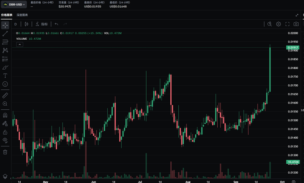This screenshot has height=183, width=304.
Task: Select the trend line drawing tool
Action: coord(5,33)
